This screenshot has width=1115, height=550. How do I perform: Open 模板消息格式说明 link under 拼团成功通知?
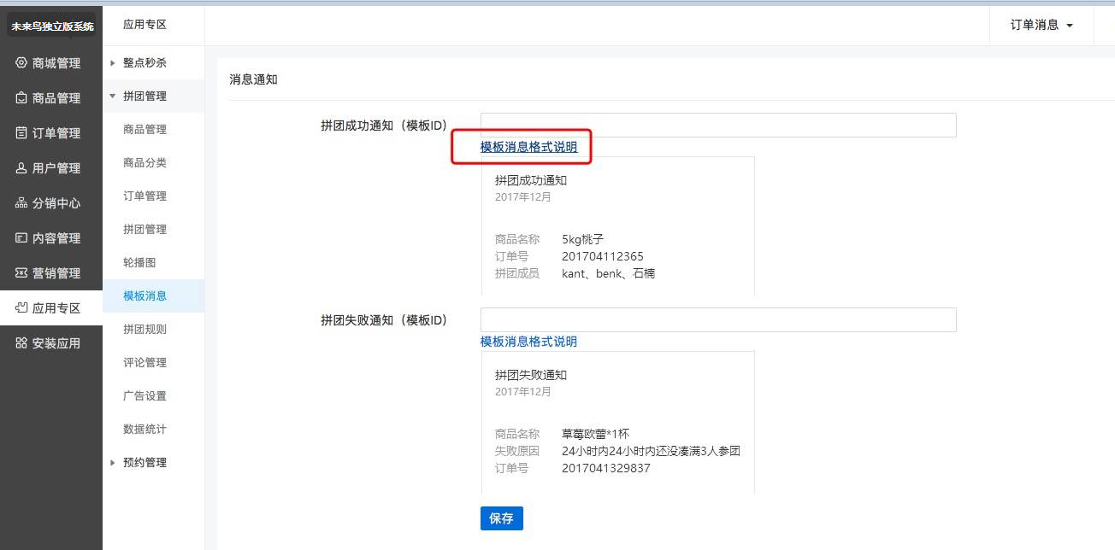point(528,147)
